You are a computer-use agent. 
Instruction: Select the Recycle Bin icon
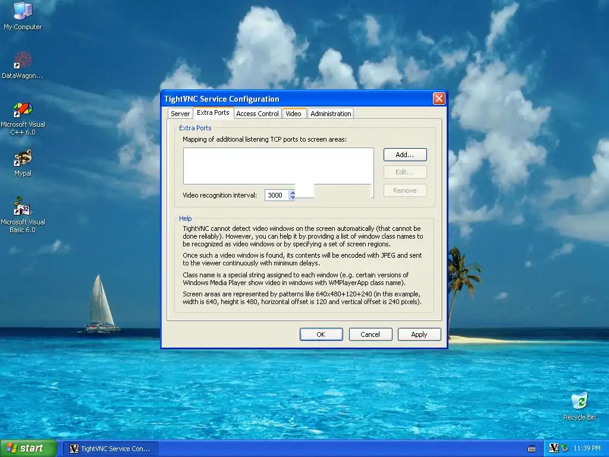[579, 406]
